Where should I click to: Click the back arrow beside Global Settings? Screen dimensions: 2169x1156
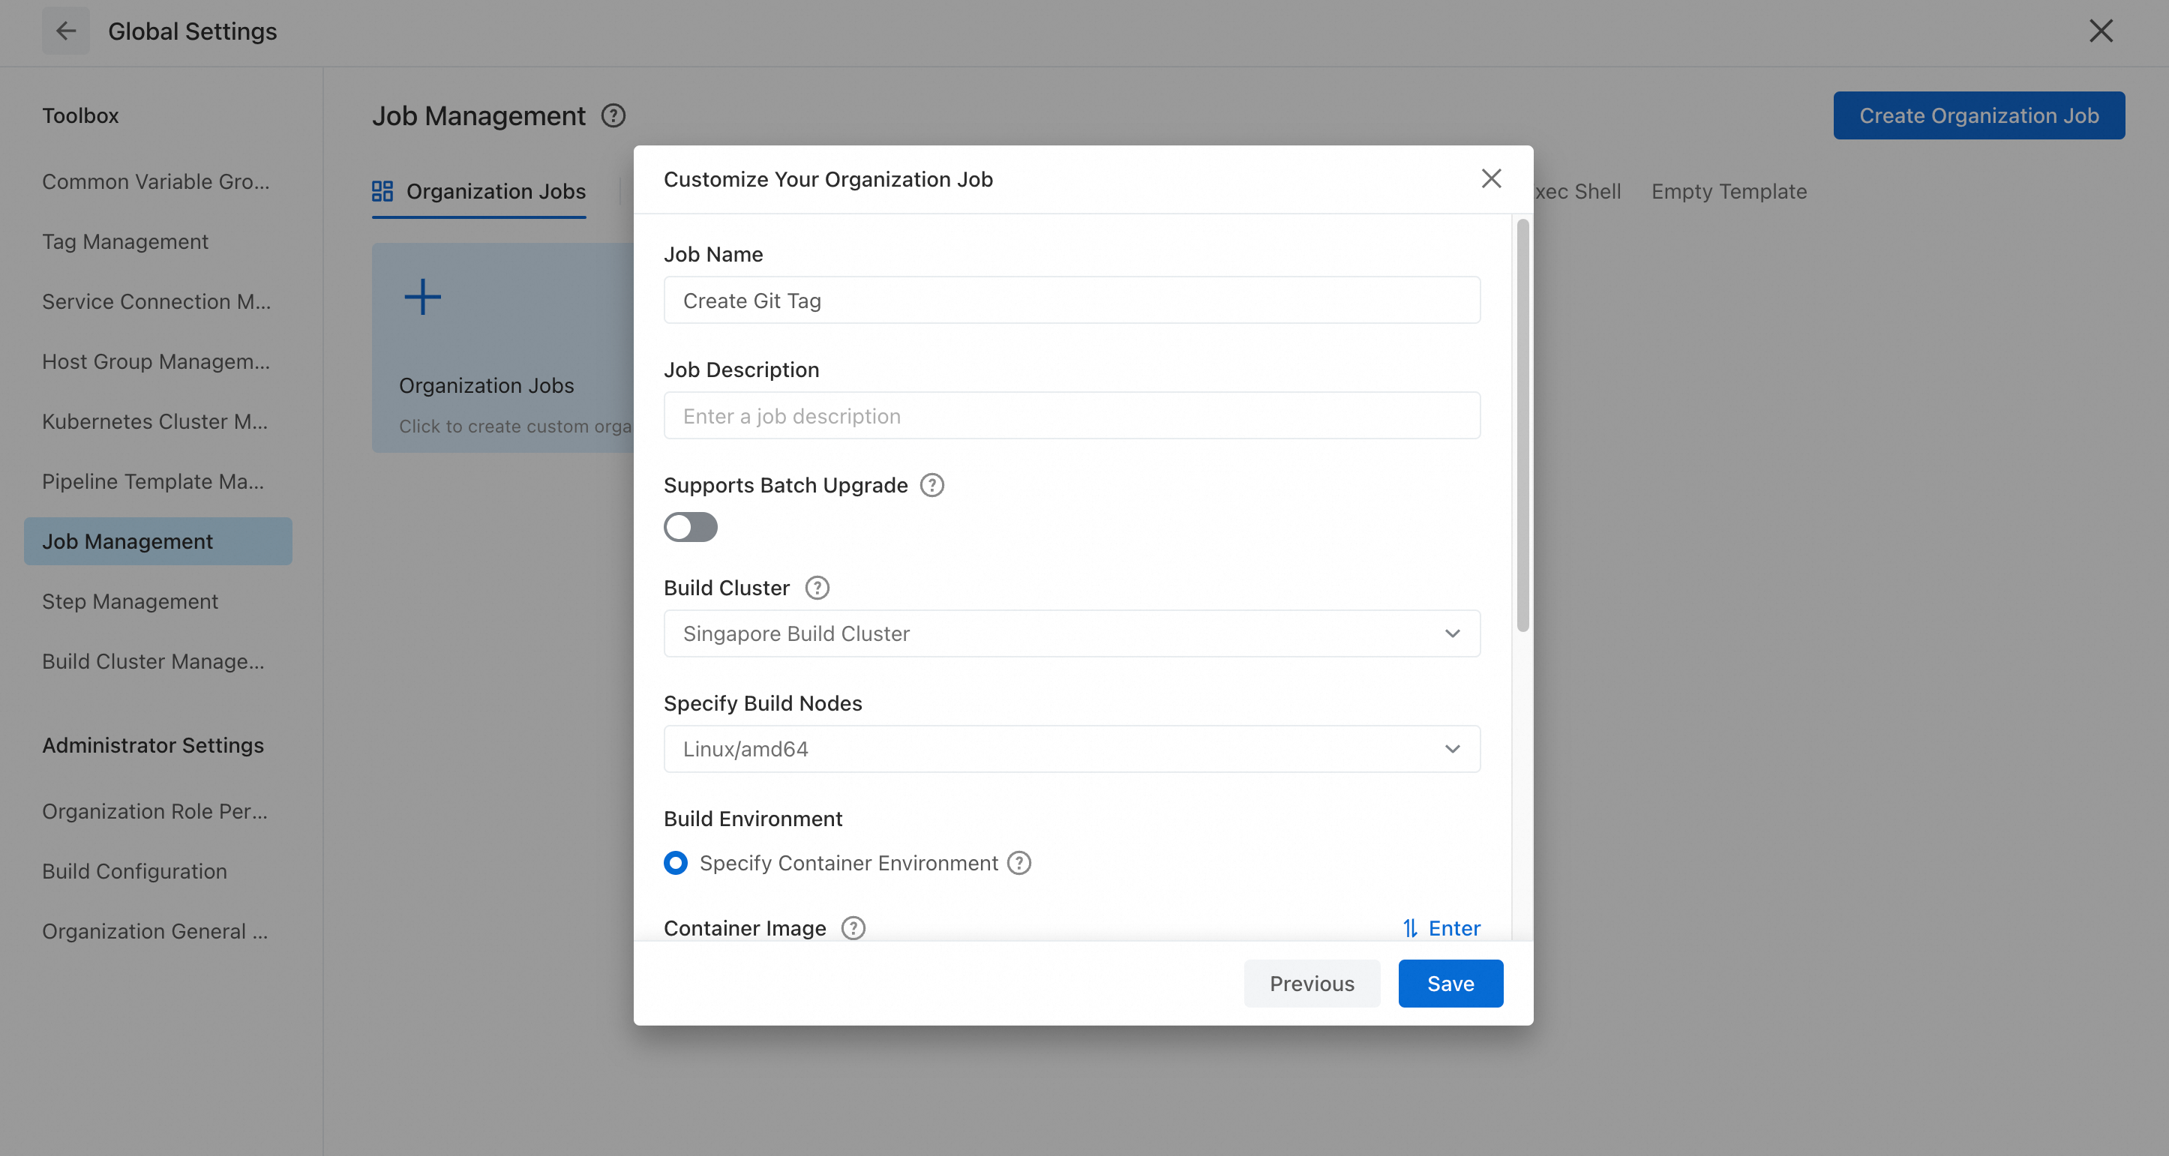66,31
